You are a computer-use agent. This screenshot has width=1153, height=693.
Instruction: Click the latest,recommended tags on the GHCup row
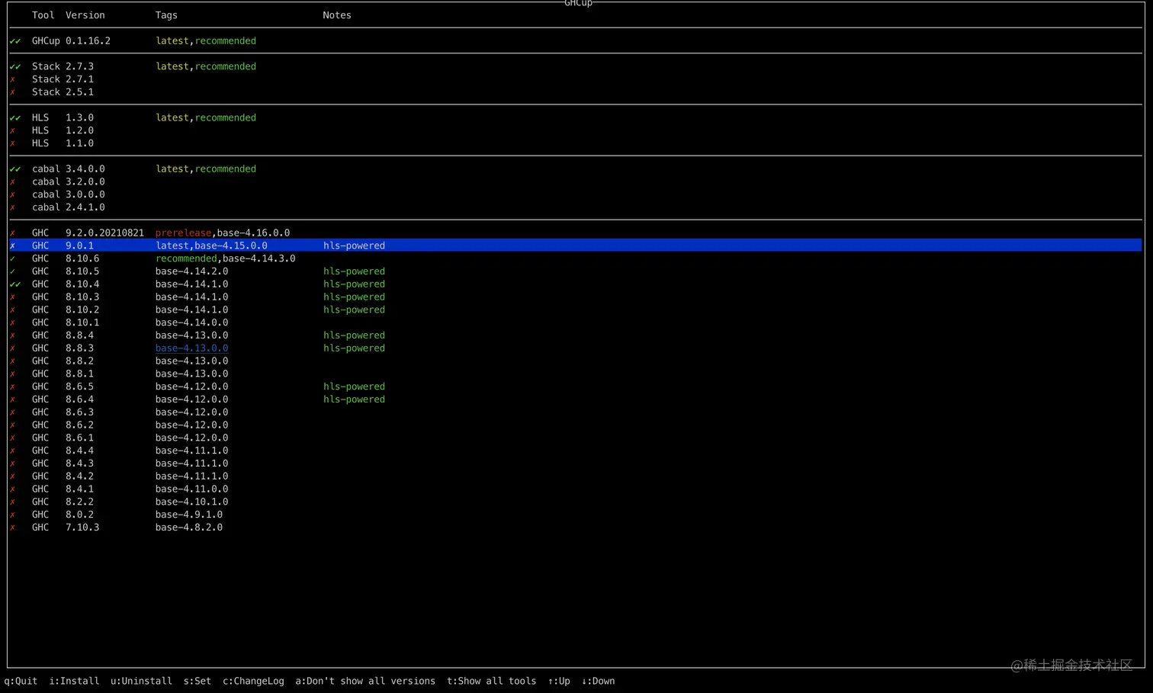(206, 41)
